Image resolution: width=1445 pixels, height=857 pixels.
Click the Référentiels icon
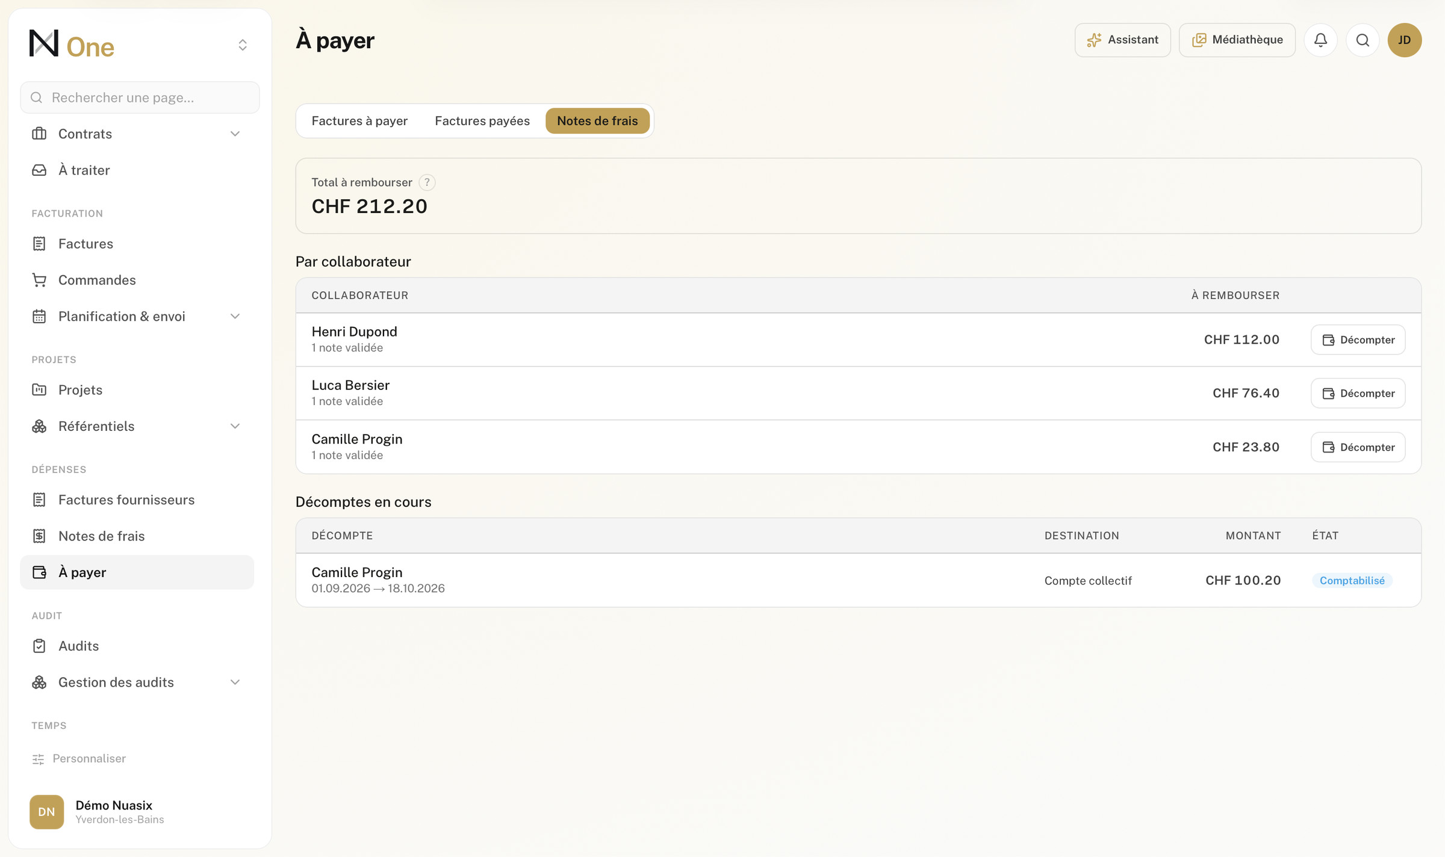39,426
